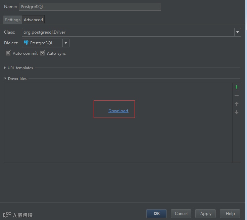Viewport: 247px width, 220px height.
Task: Expand the URL templates section
Action: 5,68
